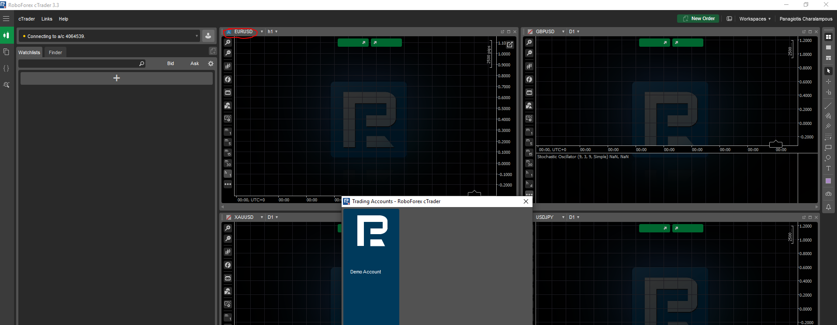Open EURUSD symbol dropdown arrow
The image size is (837, 325).
point(262,31)
